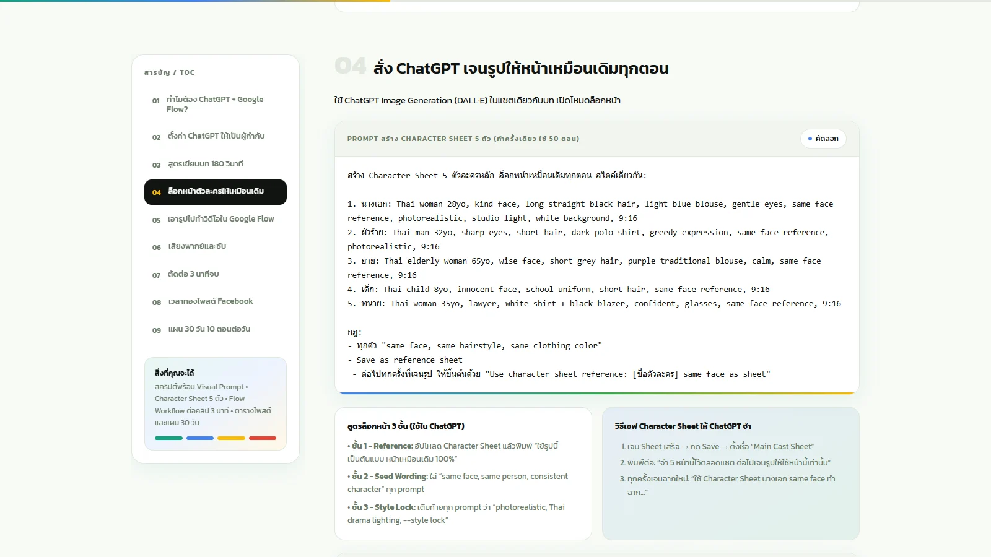Click ชั้น 2 - Seed Wording bullet text
This screenshot has height=557, width=991.
(x=458, y=483)
